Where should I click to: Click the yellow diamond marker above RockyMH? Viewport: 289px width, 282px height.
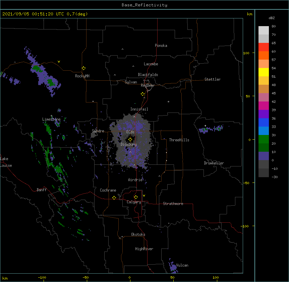coord(84,68)
